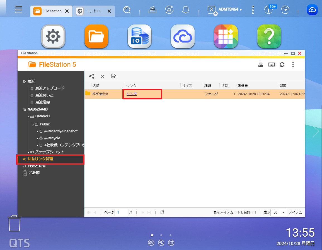Open File Station more settings three-dot menu

[293, 65]
